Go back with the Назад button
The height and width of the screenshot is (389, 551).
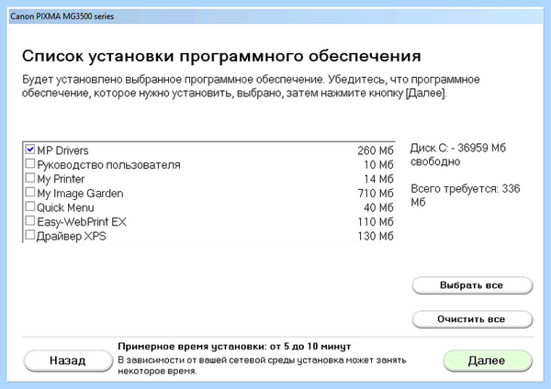(68, 361)
